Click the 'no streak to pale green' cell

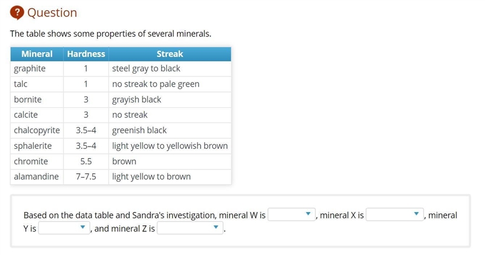170,84
